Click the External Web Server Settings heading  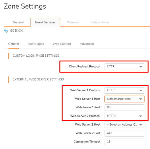(x=38, y=79)
